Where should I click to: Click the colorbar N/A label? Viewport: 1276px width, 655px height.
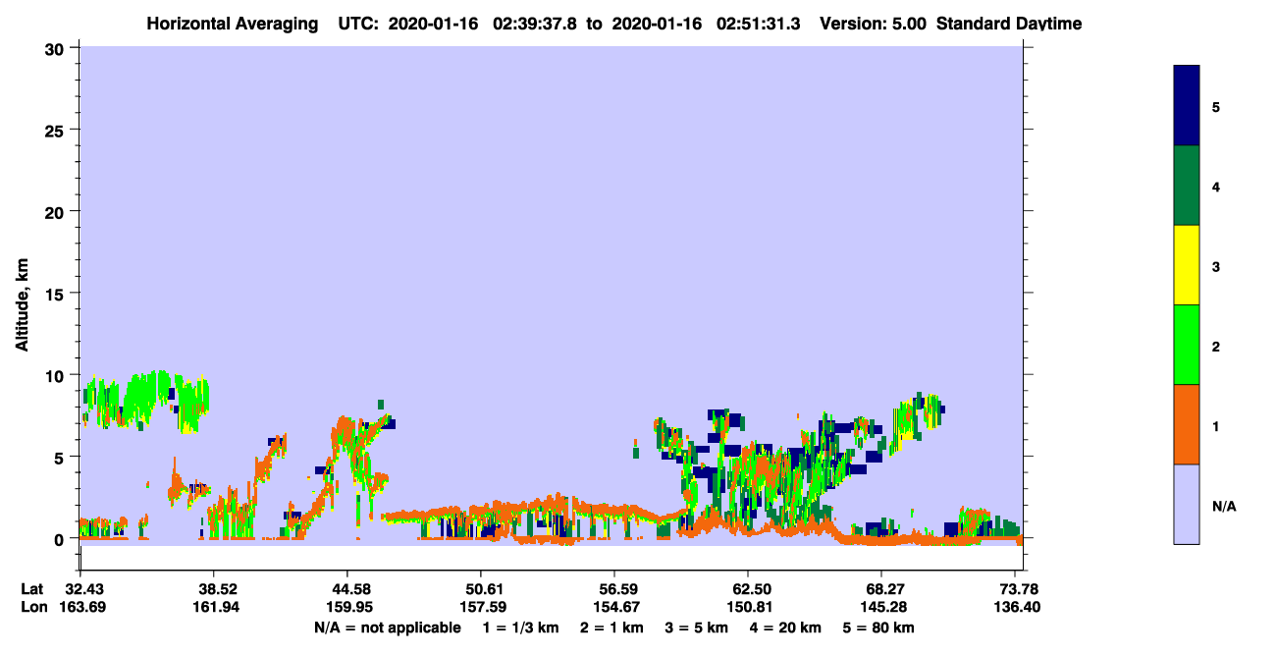pos(1224,506)
